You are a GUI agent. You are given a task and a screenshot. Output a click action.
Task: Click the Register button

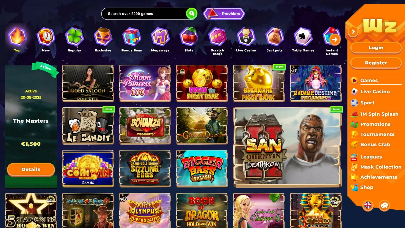[x=376, y=63]
